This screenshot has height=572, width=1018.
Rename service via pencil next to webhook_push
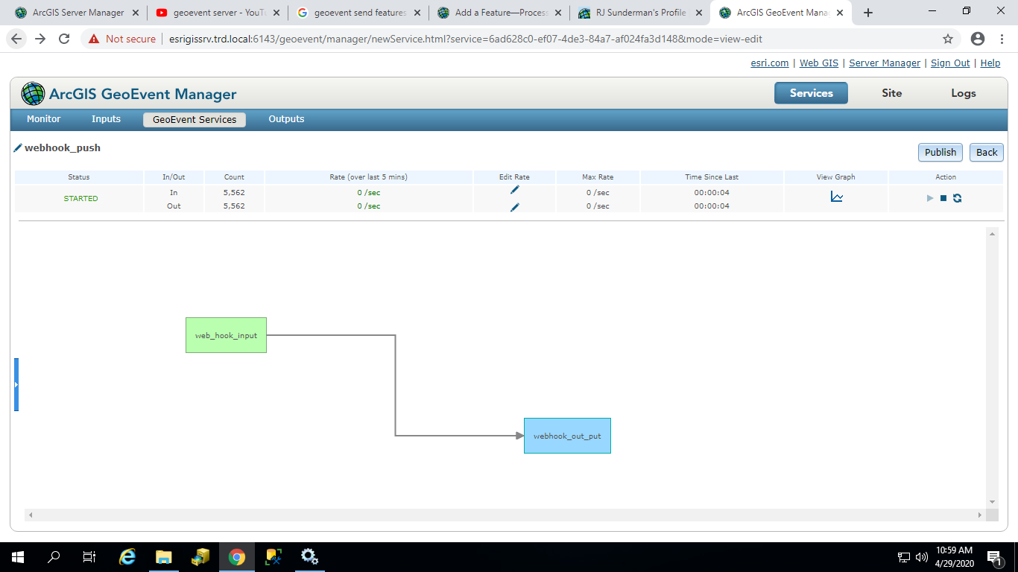18,148
